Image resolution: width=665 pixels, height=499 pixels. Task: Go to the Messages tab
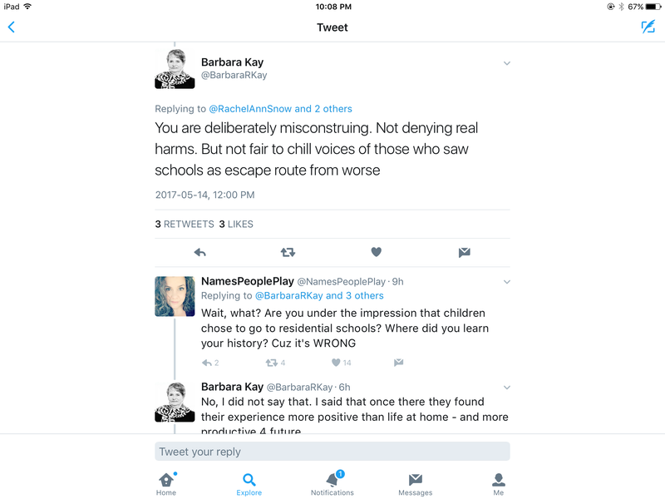(415, 484)
